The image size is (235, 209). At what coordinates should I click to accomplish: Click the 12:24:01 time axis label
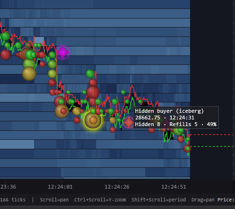(60, 187)
